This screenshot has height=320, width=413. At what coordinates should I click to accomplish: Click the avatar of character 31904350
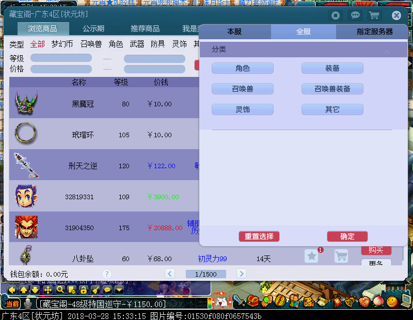pos(26,227)
